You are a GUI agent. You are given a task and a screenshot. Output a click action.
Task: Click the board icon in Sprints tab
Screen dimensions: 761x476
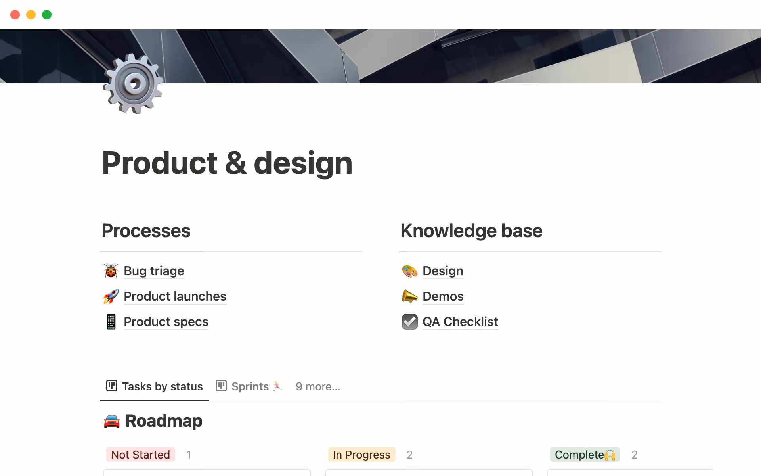pos(221,386)
